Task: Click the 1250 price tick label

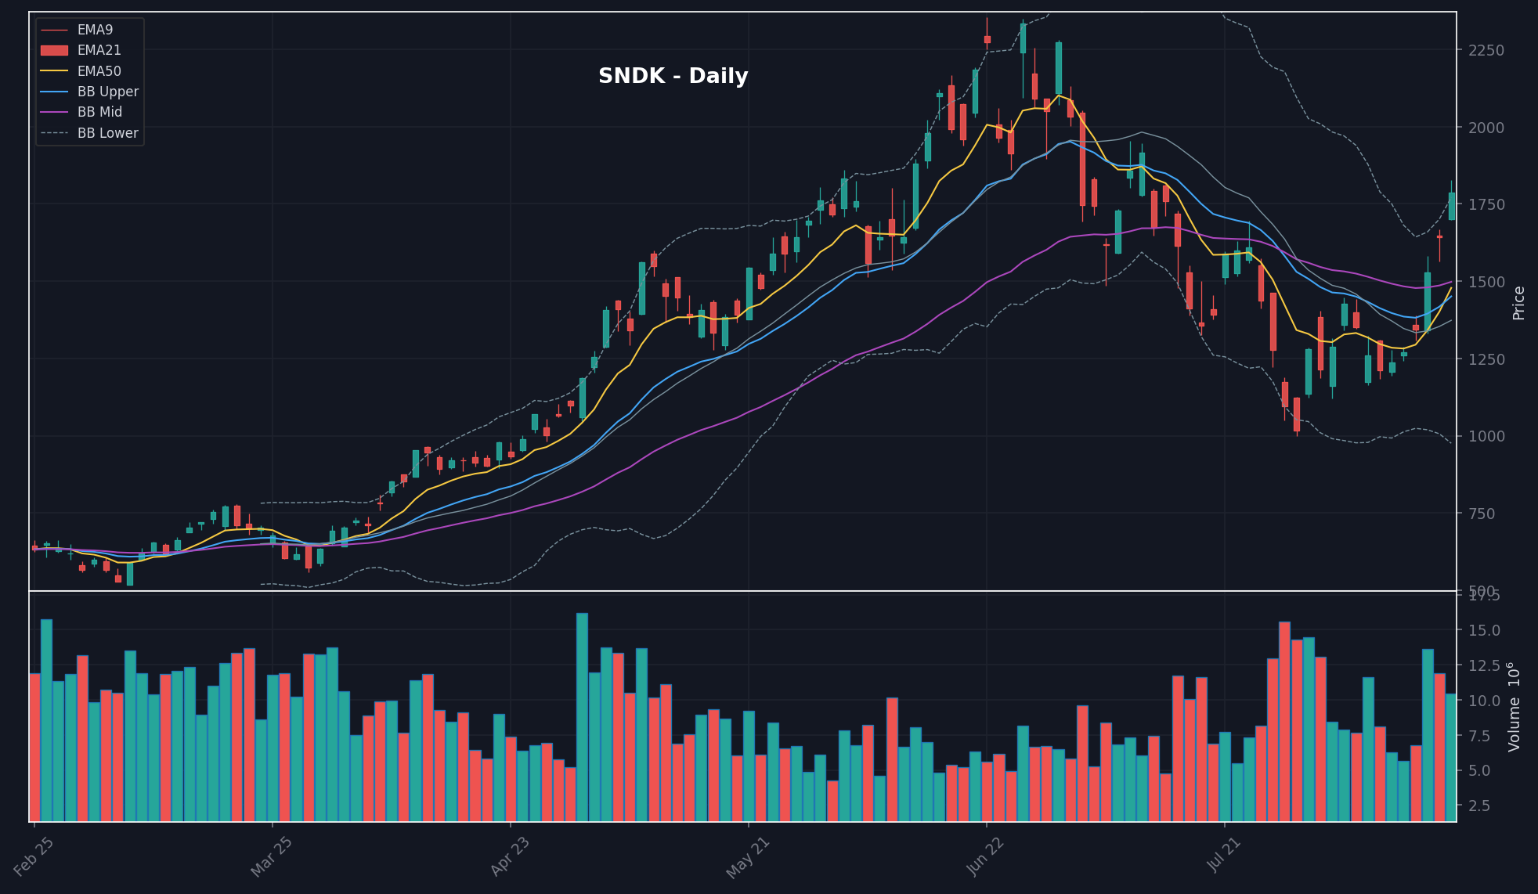Action: (x=1486, y=359)
